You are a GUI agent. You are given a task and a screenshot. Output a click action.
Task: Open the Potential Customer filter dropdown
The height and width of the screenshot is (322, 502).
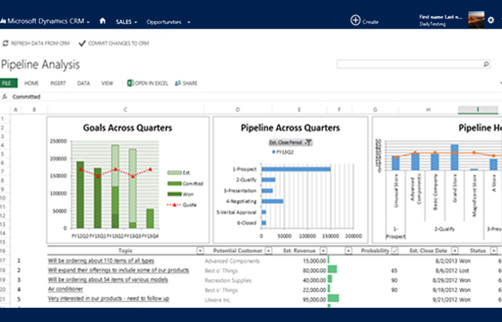coord(269,251)
